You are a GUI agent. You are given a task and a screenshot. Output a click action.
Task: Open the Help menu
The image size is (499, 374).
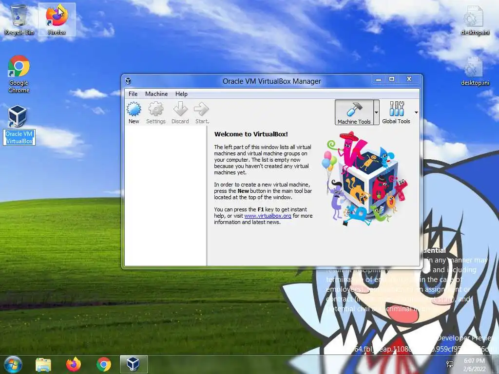[181, 94]
